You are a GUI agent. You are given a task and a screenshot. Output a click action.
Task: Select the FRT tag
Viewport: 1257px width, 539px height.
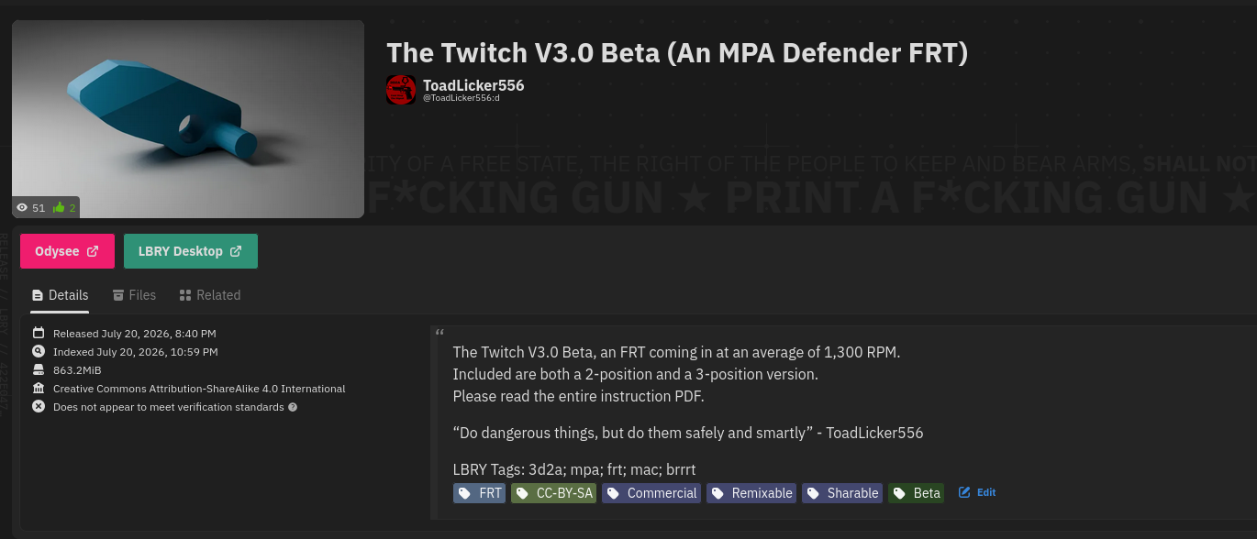point(479,493)
